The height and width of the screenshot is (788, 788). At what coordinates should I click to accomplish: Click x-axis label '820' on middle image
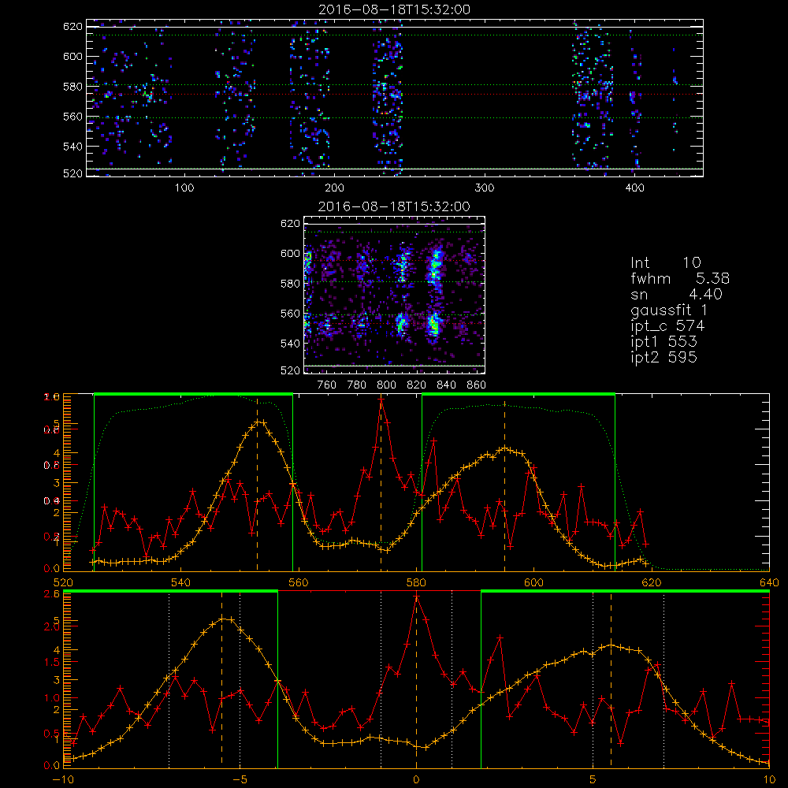417,385
